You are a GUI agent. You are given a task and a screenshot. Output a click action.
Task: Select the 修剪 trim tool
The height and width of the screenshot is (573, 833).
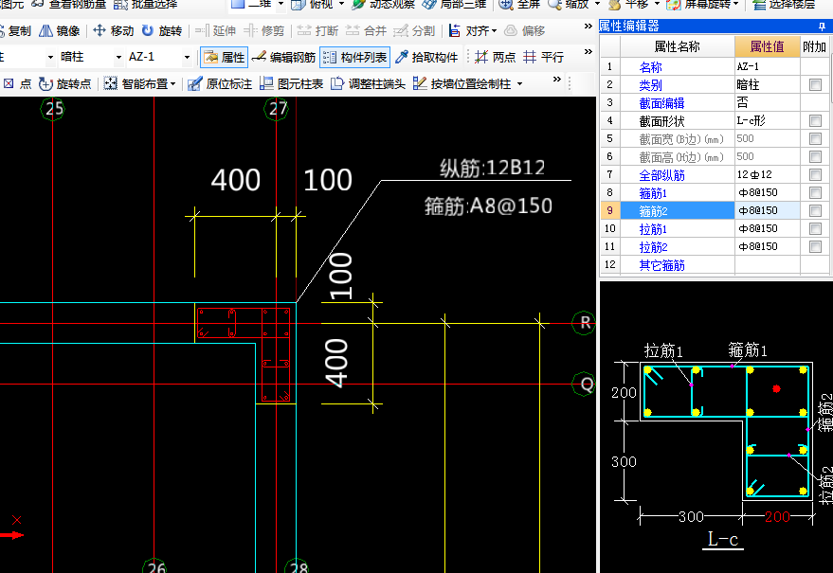[264, 31]
